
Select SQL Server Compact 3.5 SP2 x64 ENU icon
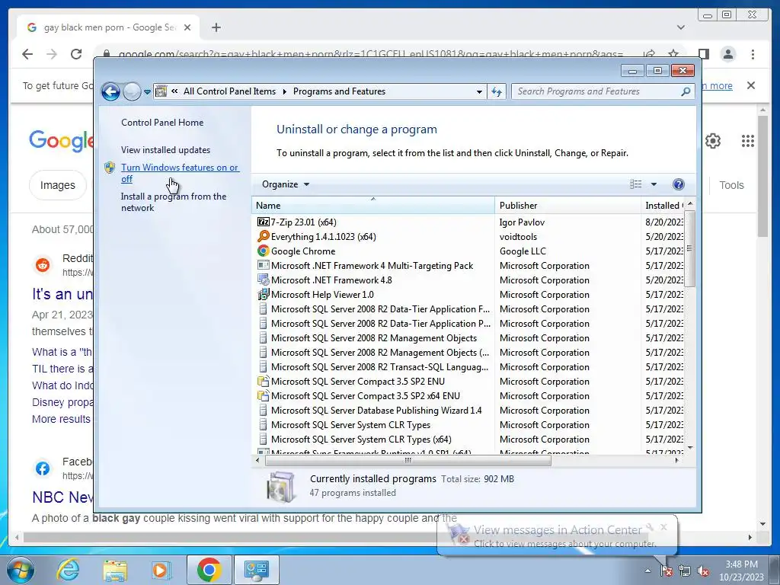tap(263, 395)
